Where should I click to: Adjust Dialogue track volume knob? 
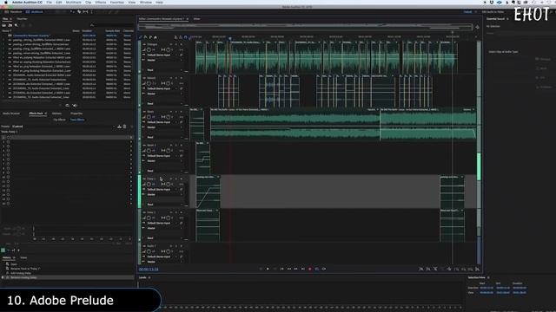[x=149, y=50]
